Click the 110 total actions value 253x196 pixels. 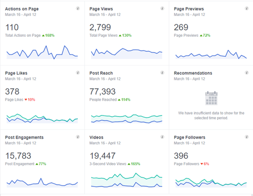[x=12, y=27]
